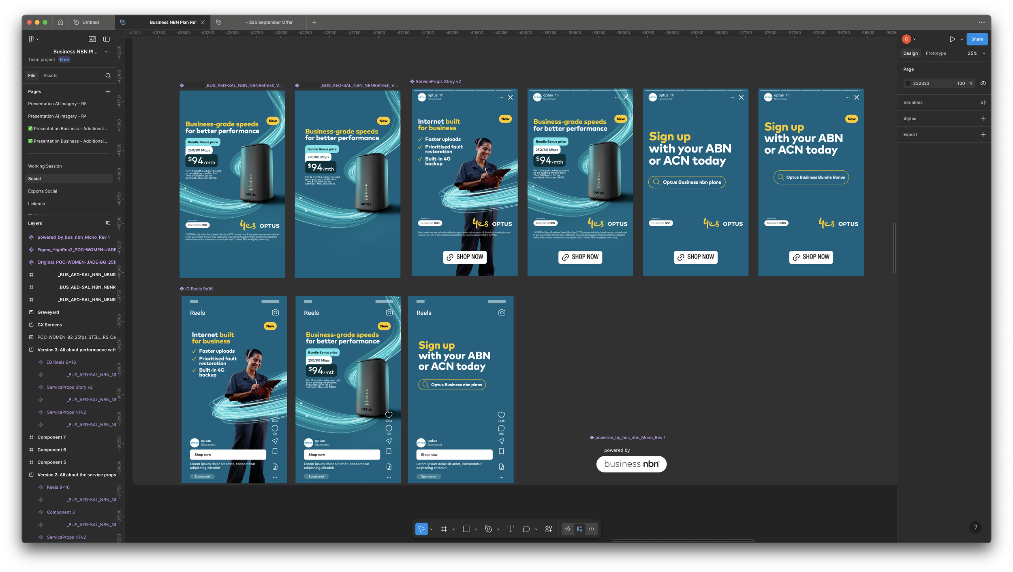Image resolution: width=1013 pixels, height=572 pixels.
Task: Toggle the layers collapse-all icon
Action: (x=108, y=223)
